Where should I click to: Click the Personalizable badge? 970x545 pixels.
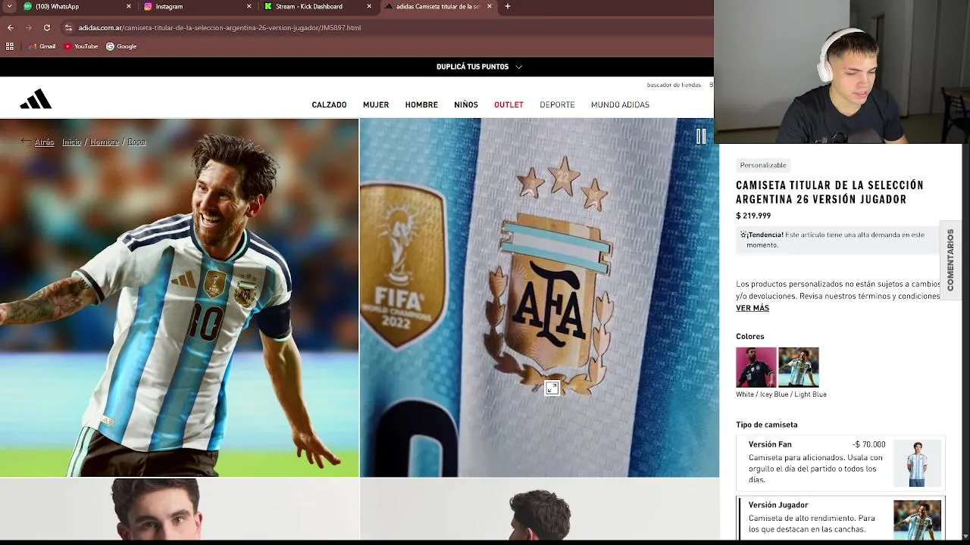point(763,165)
